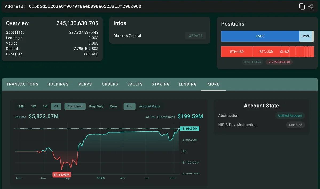Click the Volume figure $5,822.07M
Image resolution: width=320 pixels, height=189 pixels.
point(44,116)
